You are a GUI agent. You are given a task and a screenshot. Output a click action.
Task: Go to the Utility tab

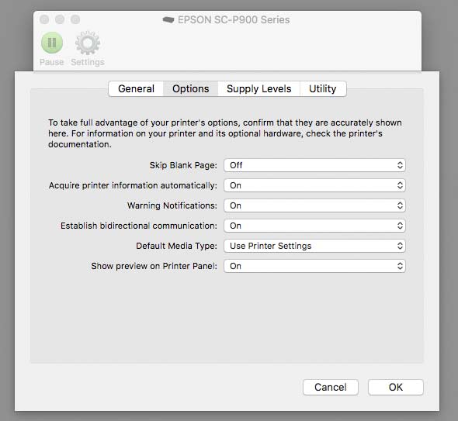(x=323, y=88)
